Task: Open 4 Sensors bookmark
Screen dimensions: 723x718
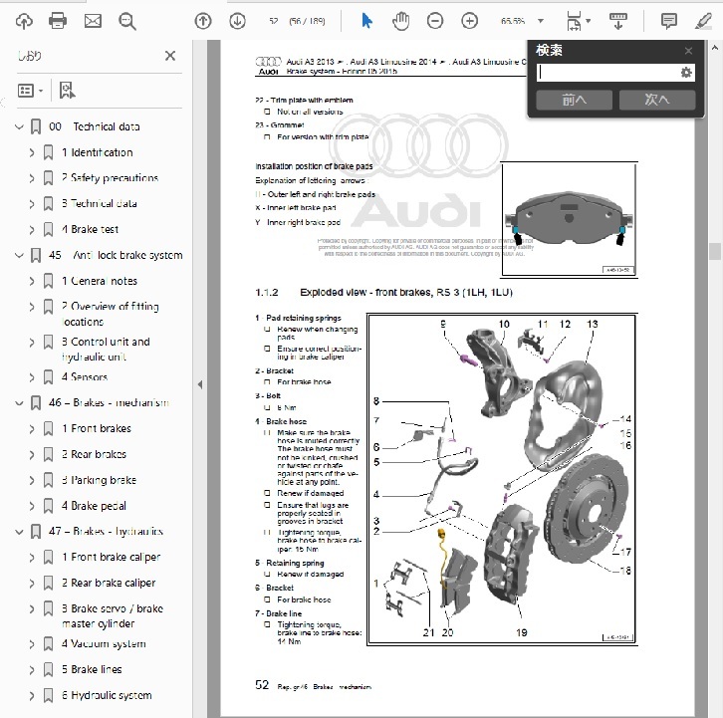Action: tap(85, 377)
